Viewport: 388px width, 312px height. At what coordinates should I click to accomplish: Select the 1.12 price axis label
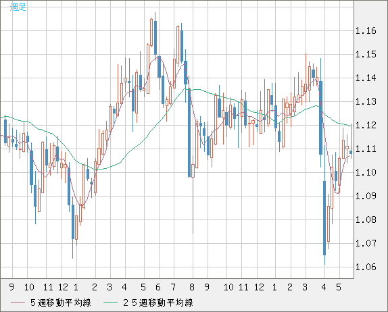click(x=366, y=125)
